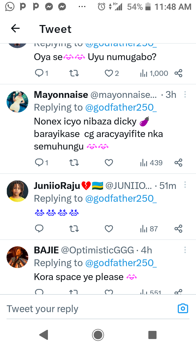
Task: Retweet JuniioRaju's reply
Action: 74,229
